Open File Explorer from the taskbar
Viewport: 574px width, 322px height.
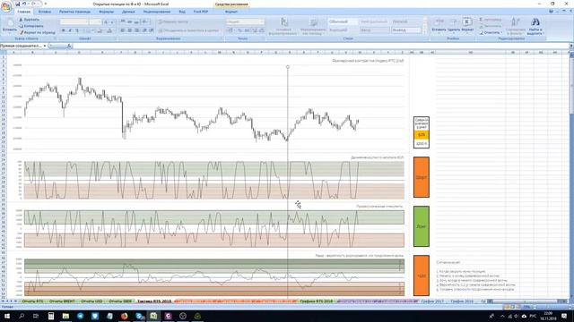click(x=65, y=316)
